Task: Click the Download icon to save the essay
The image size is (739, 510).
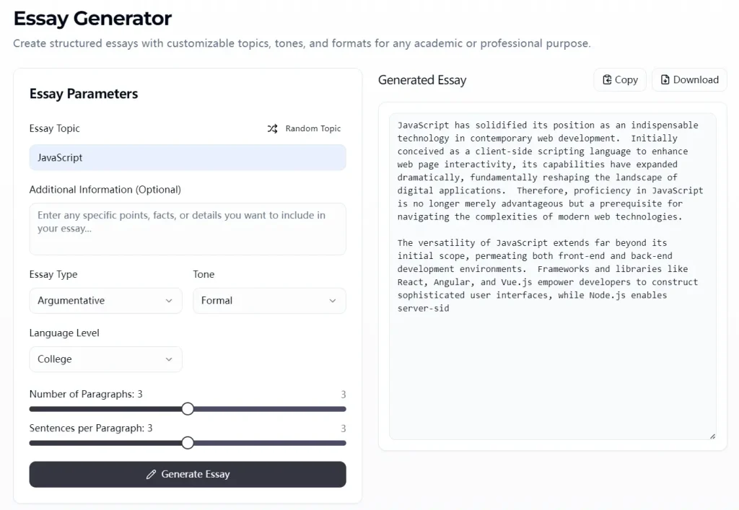Action: tap(665, 79)
